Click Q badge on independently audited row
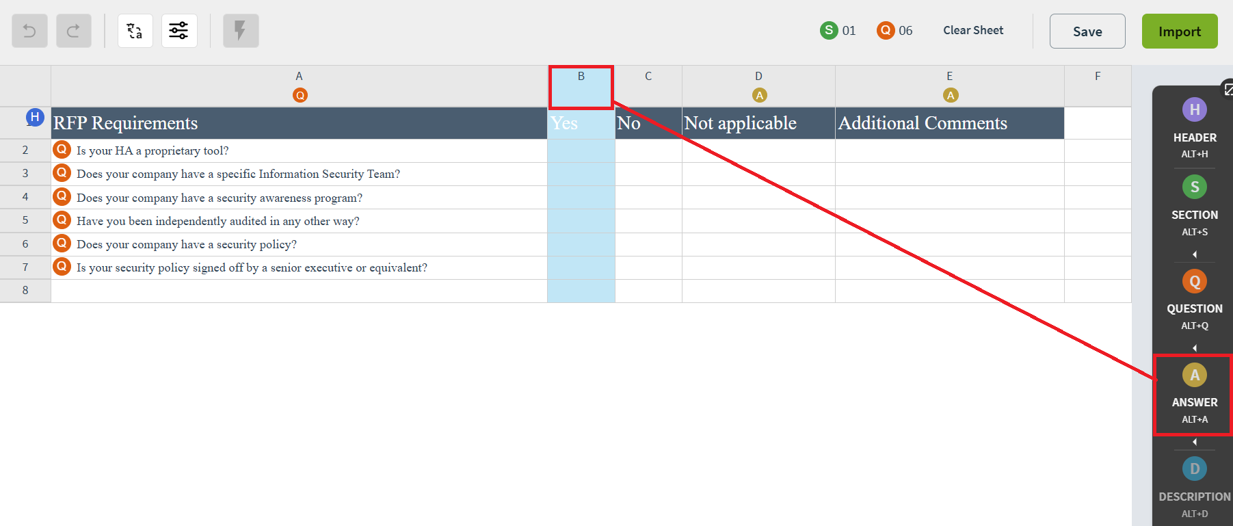The image size is (1233, 526). coord(62,220)
